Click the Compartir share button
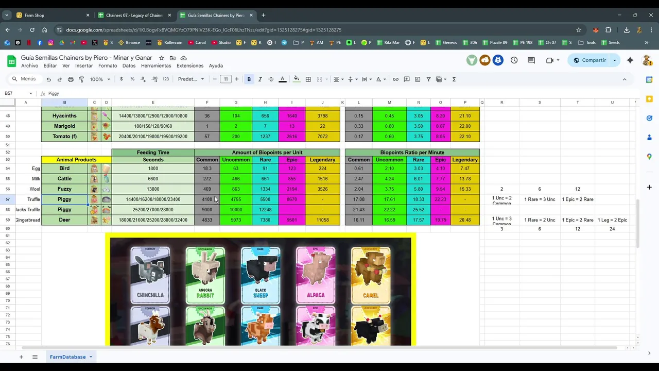 589,60
